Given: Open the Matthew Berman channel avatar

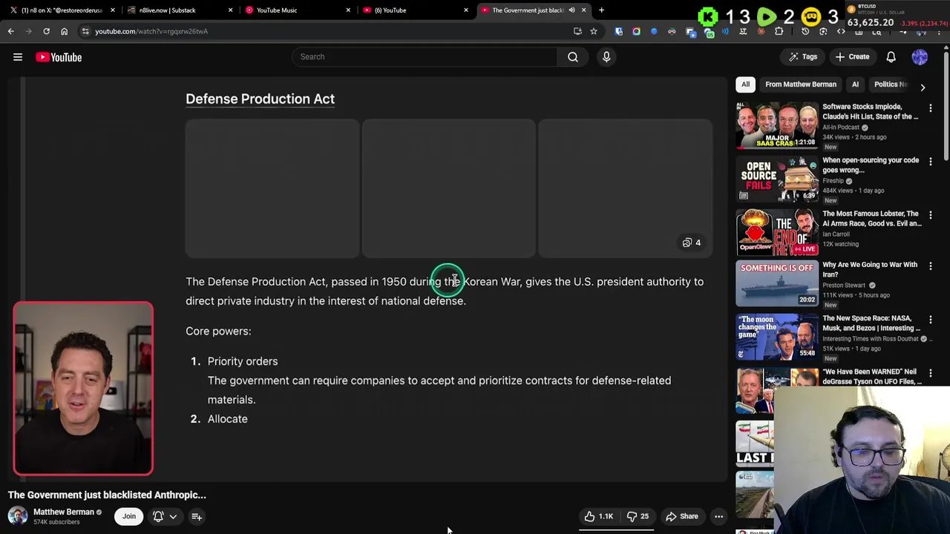Looking at the screenshot, I should tap(18, 515).
